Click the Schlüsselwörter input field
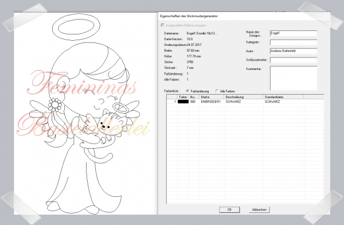 294,60
